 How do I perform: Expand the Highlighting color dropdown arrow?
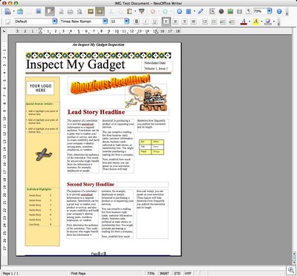(261, 22)
